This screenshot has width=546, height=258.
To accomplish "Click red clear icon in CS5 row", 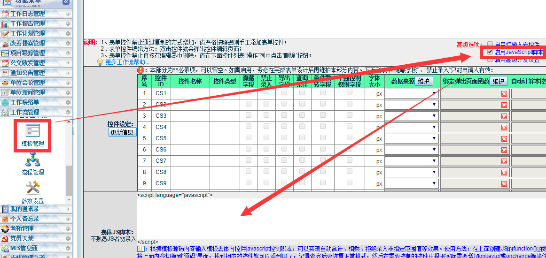I will tap(504, 138).
